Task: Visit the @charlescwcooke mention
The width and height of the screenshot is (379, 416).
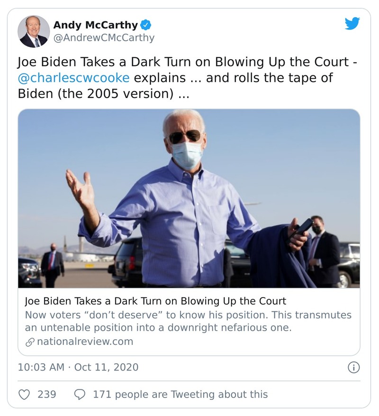Action: tap(73, 78)
